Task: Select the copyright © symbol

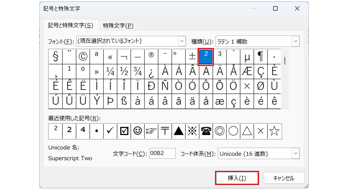Action: coord(83,57)
